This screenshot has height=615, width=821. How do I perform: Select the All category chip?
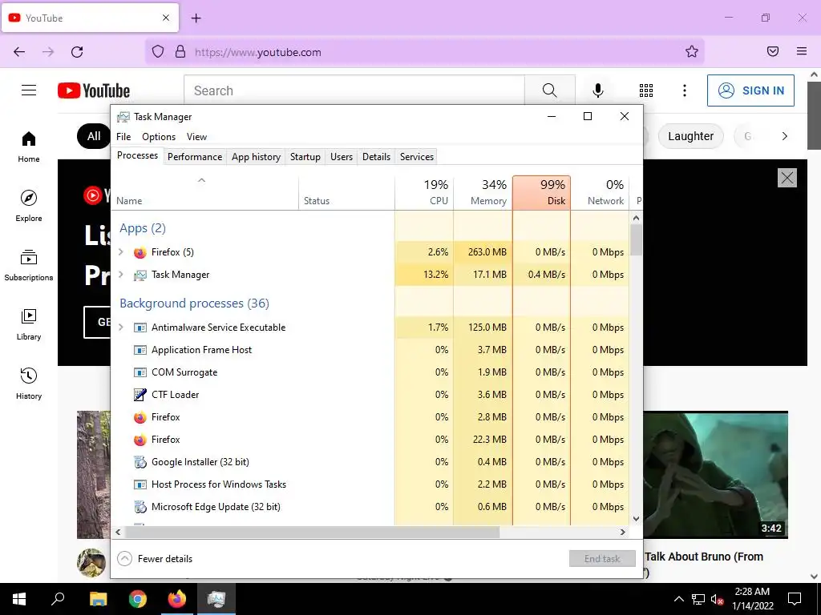[x=94, y=136]
